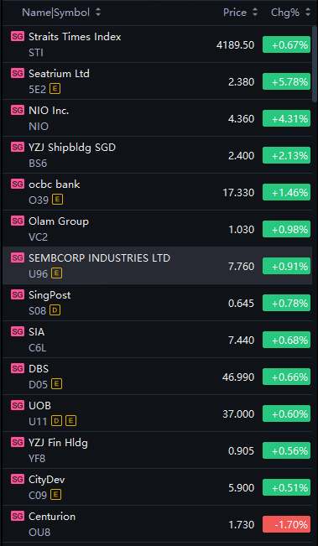Select the YZJ Shipbldg SGD row
This screenshot has height=546, width=318.
pyautogui.click(x=157, y=154)
